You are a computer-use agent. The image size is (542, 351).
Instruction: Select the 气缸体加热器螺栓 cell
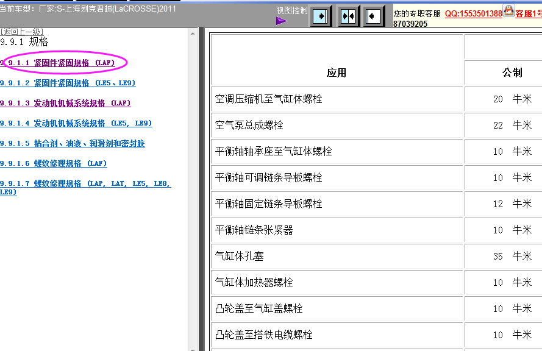click(337, 282)
